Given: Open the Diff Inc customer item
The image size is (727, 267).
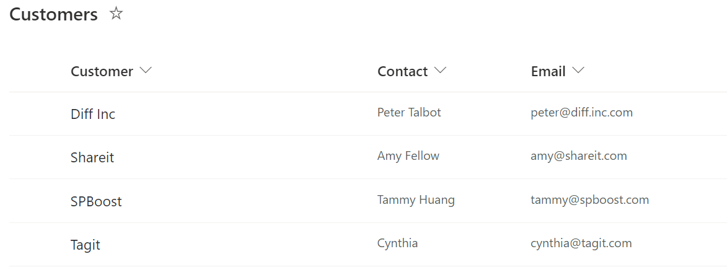Looking at the screenshot, I should click(x=93, y=114).
